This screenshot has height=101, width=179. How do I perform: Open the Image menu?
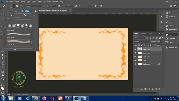click(17, 2)
